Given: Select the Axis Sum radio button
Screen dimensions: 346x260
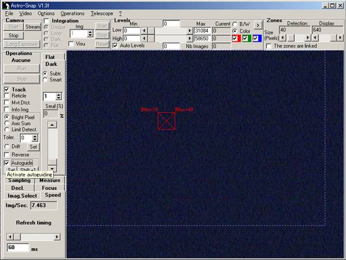Looking at the screenshot, I should 7,123.
